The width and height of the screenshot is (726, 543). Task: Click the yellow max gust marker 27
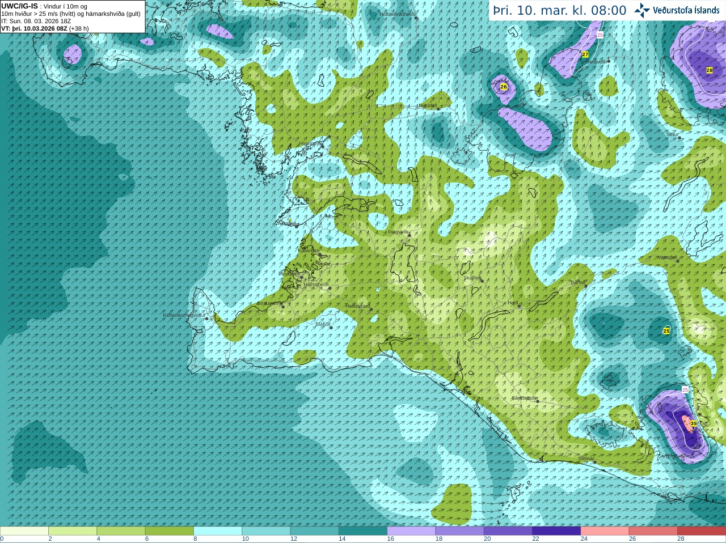coord(585,54)
